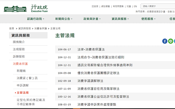Image resolution: width=175 pixels, height=109 pixels.
Task: Open 通訊交易解除權合理例外情事適用準則
Action: point(105,65)
